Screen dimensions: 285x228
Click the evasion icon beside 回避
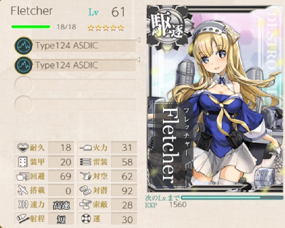pos(23,176)
